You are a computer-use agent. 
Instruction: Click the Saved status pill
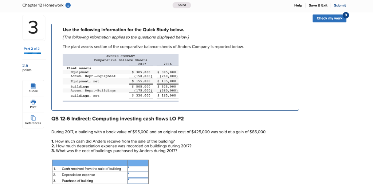[x=182, y=5]
